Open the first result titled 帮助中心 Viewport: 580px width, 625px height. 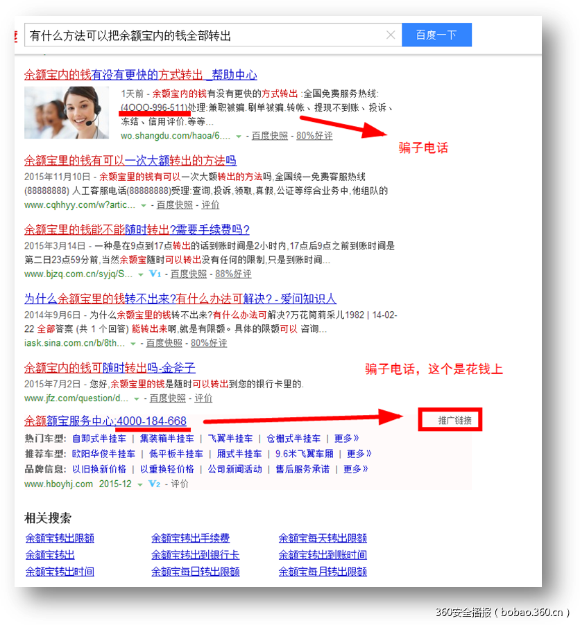tap(140, 75)
